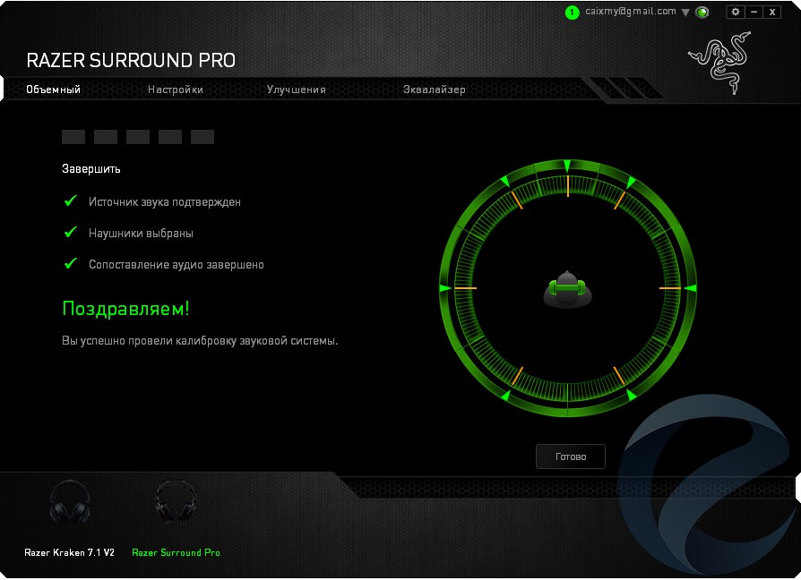Click the top green arrow on calibration ring

pyautogui.click(x=567, y=166)
